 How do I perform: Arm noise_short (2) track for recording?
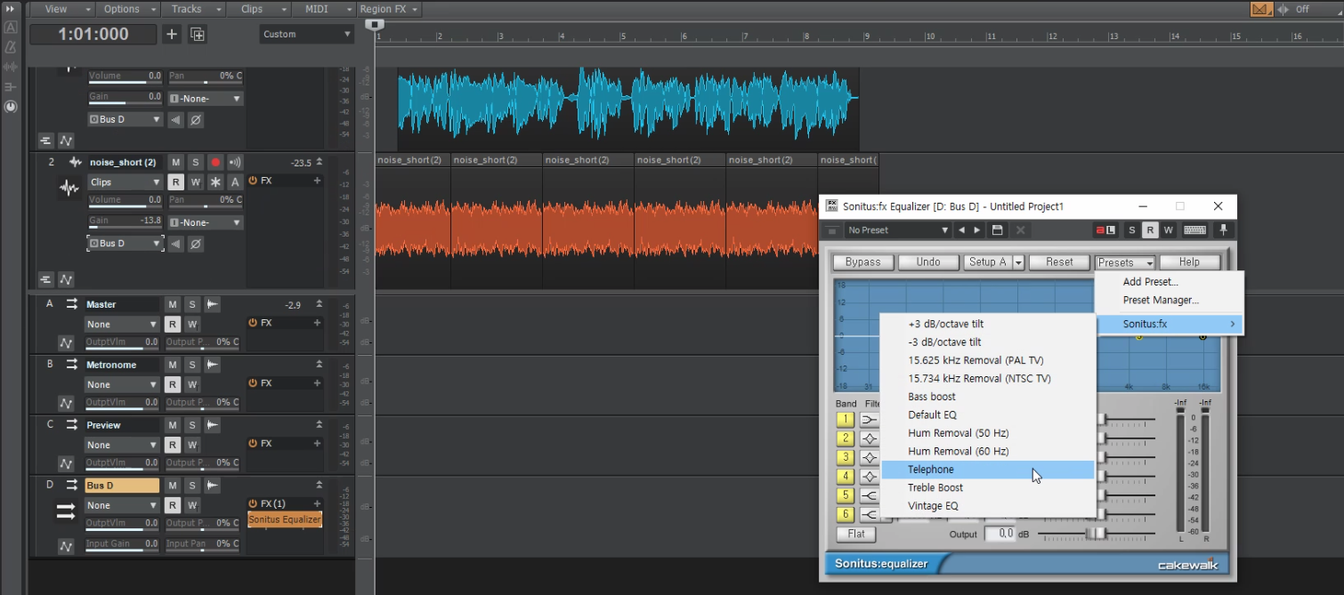(x=215, y=163)
